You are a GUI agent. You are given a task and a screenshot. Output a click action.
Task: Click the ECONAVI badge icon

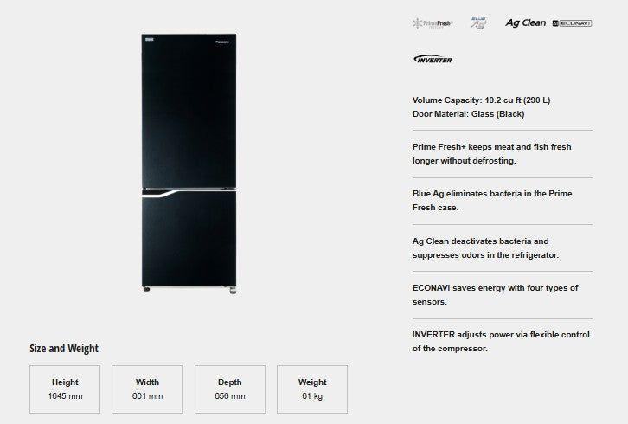(572, 23)
